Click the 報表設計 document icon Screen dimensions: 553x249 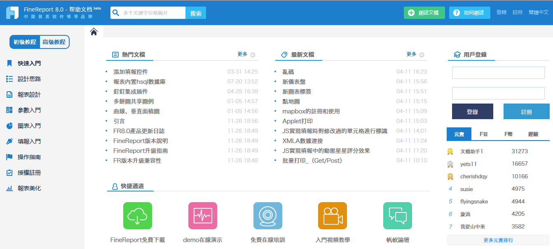click(9, 95)
